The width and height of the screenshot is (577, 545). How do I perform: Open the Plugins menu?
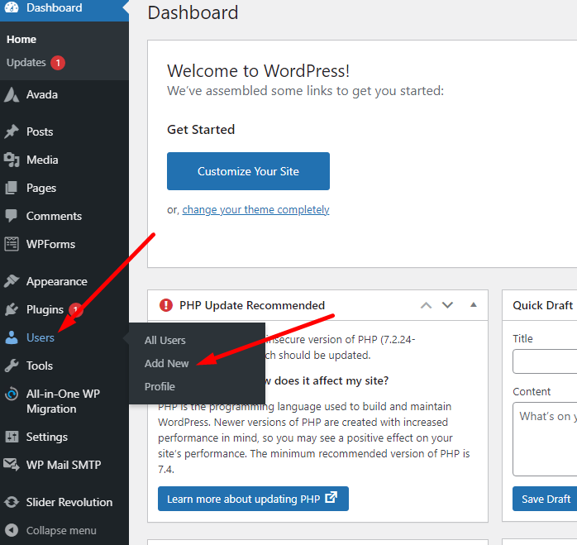45,309
